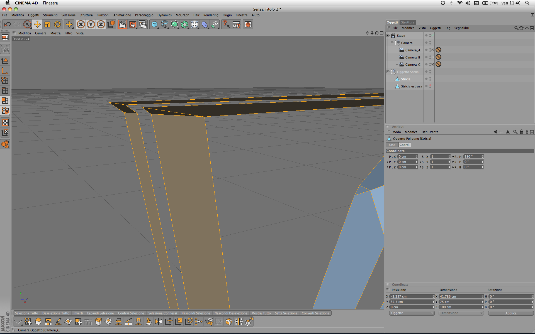Enable polygon mode in left sidebar
535x334 pixels.
(x=5, y=100)
